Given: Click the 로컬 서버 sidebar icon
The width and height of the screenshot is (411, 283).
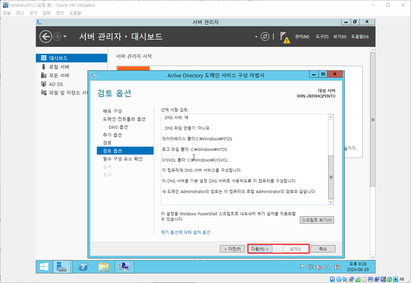Looking at the screenshot, I should pyautogui.click(x=43, y=66).
